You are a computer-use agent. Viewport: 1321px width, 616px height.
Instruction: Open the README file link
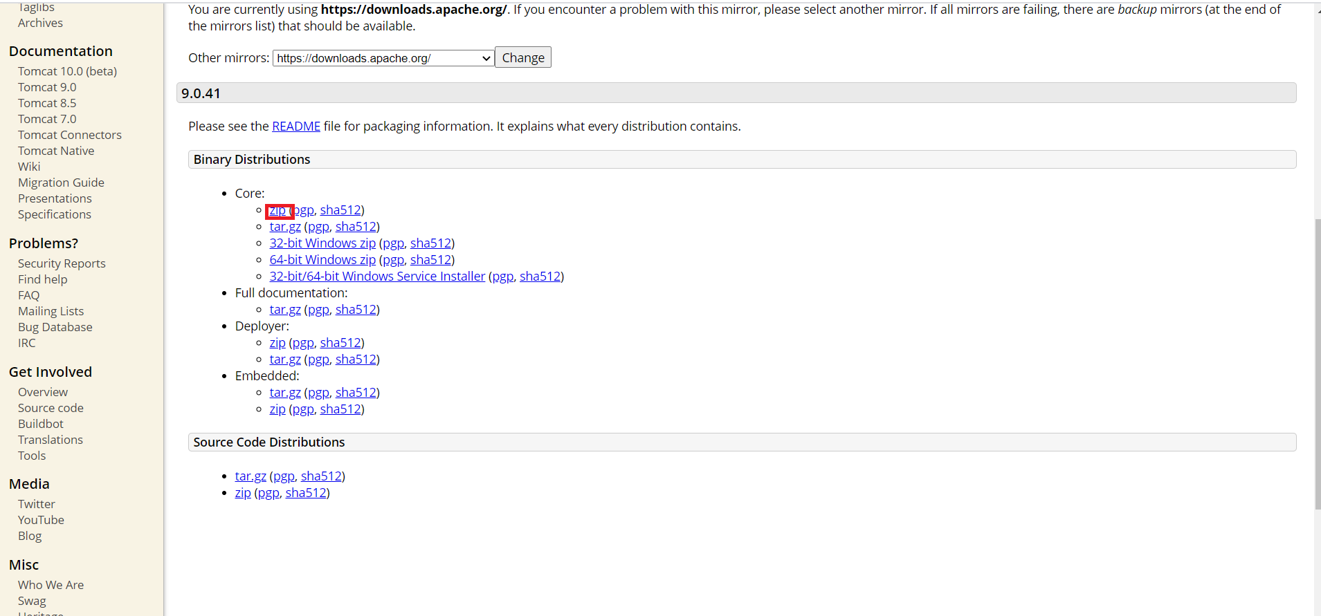click(296, 127)
